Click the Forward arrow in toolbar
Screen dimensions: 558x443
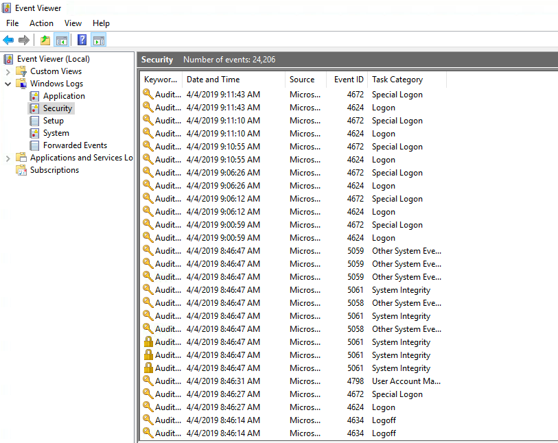click(24, 40)
